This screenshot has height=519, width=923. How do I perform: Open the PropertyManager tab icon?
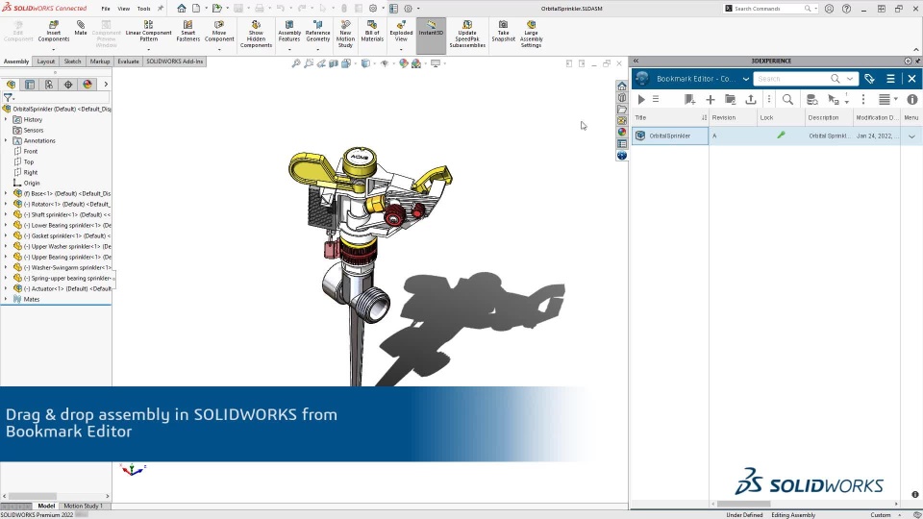[30, 85]
